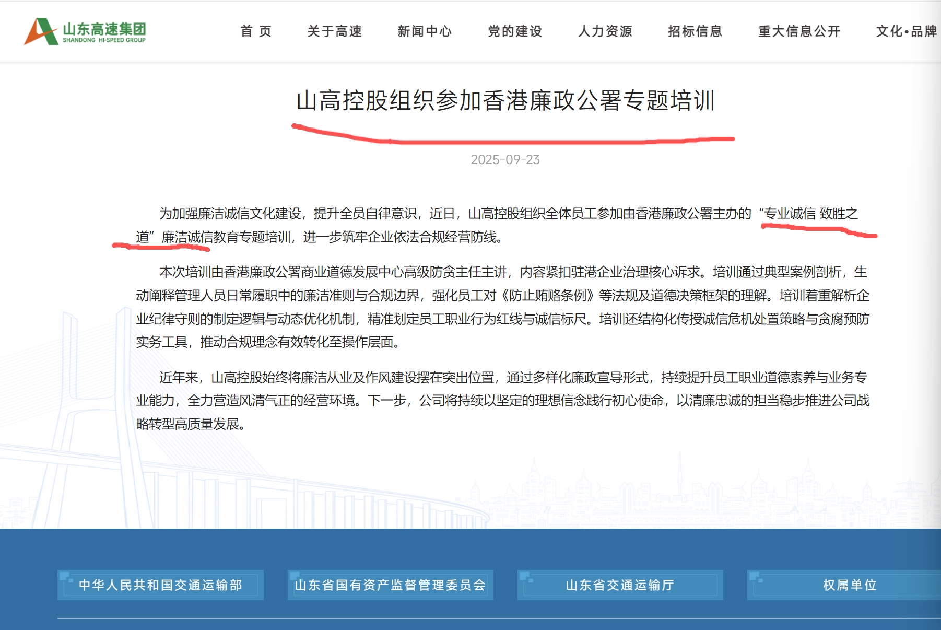The image size is (941, 630).
Task: Follow the 山东省交通运输厅 footer link
Action: click(x=620, y=585)
